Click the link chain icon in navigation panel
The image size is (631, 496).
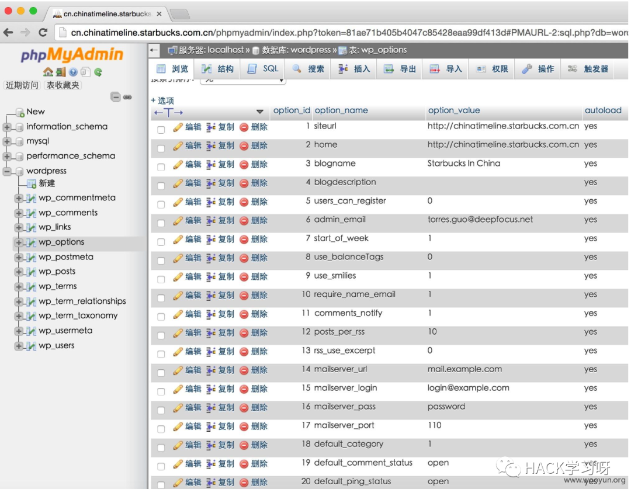pos(127,97)
